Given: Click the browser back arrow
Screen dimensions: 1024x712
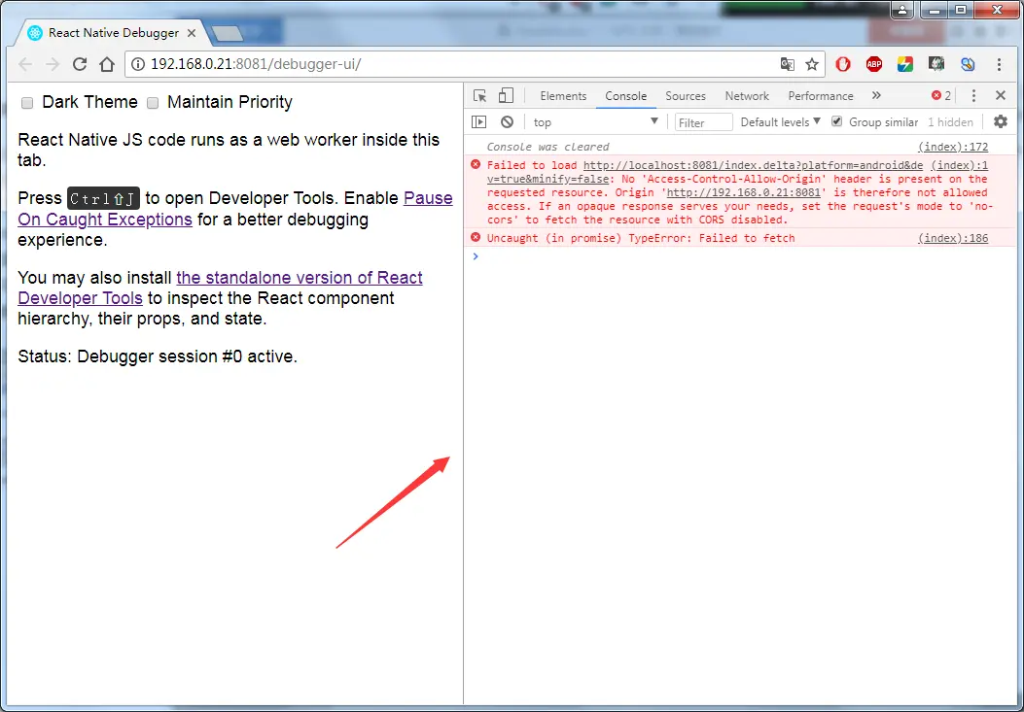Looking at the screenshot, I should [x=25, y=64].
